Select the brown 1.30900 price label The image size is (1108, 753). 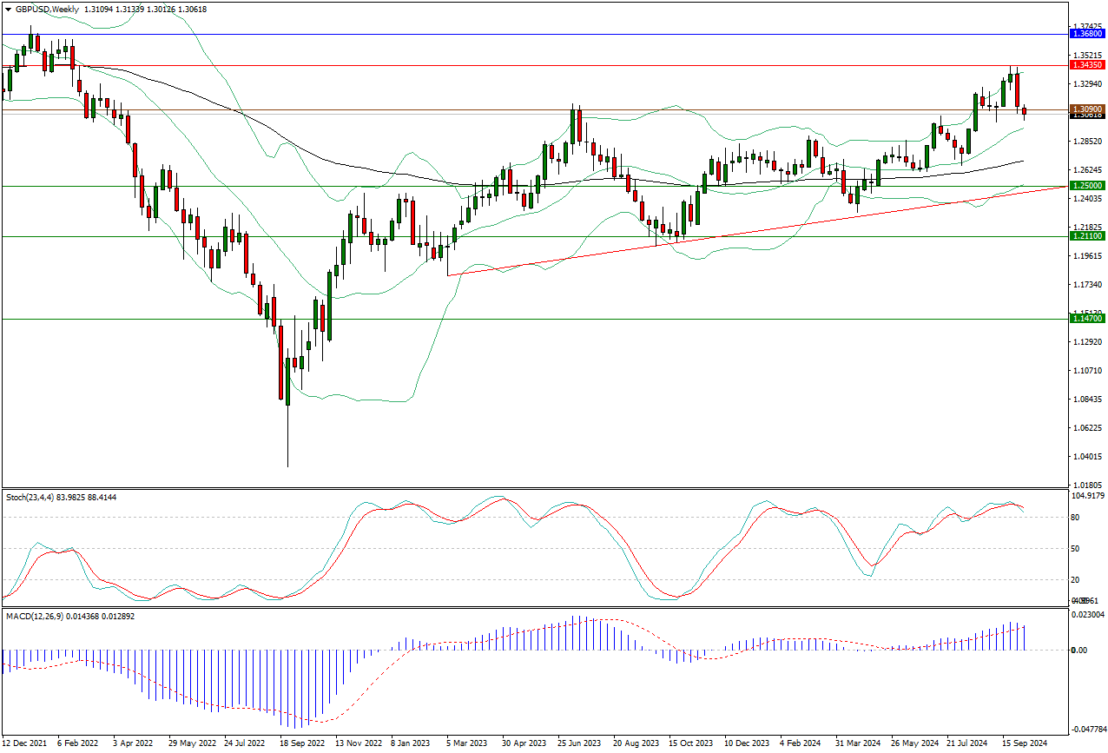pos(1087,109)
